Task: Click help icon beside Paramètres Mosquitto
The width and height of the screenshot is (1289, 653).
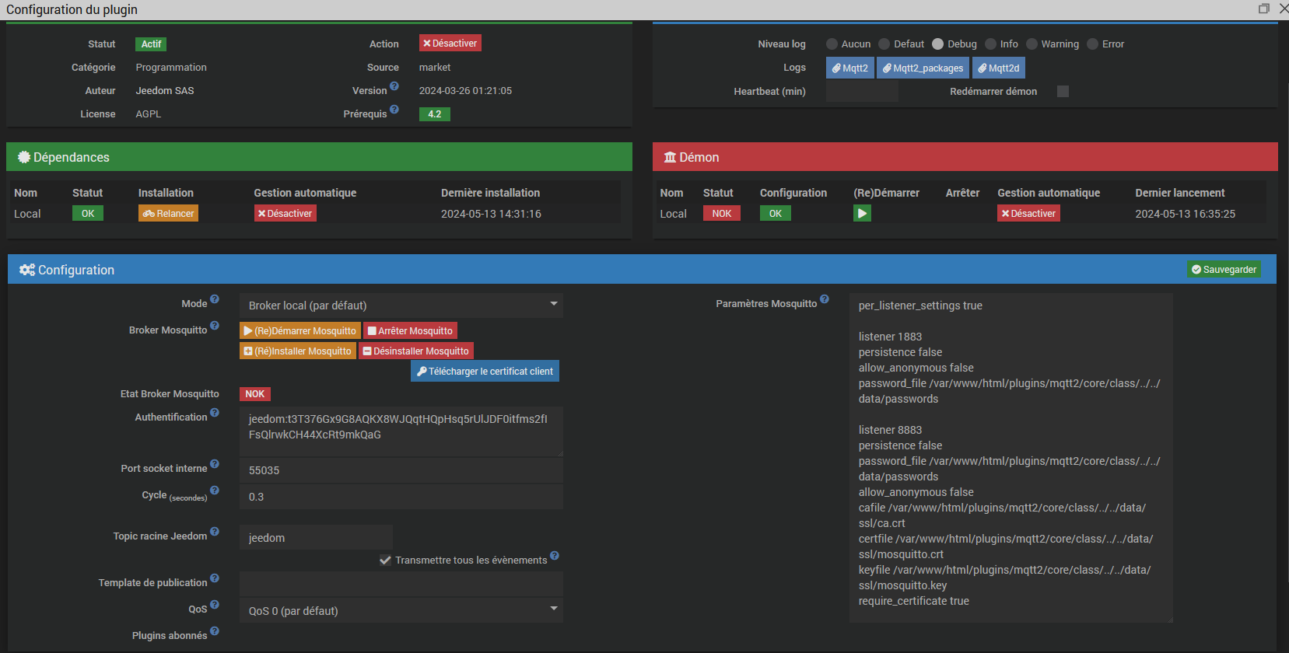Action: [825, 299]
